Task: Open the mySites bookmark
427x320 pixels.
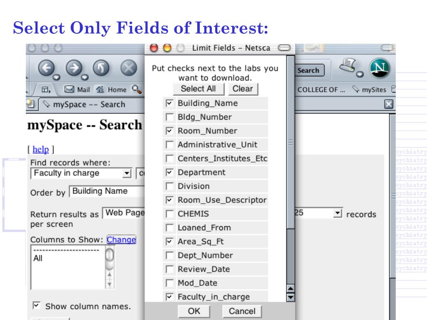Action: click(x=369, y=90)
